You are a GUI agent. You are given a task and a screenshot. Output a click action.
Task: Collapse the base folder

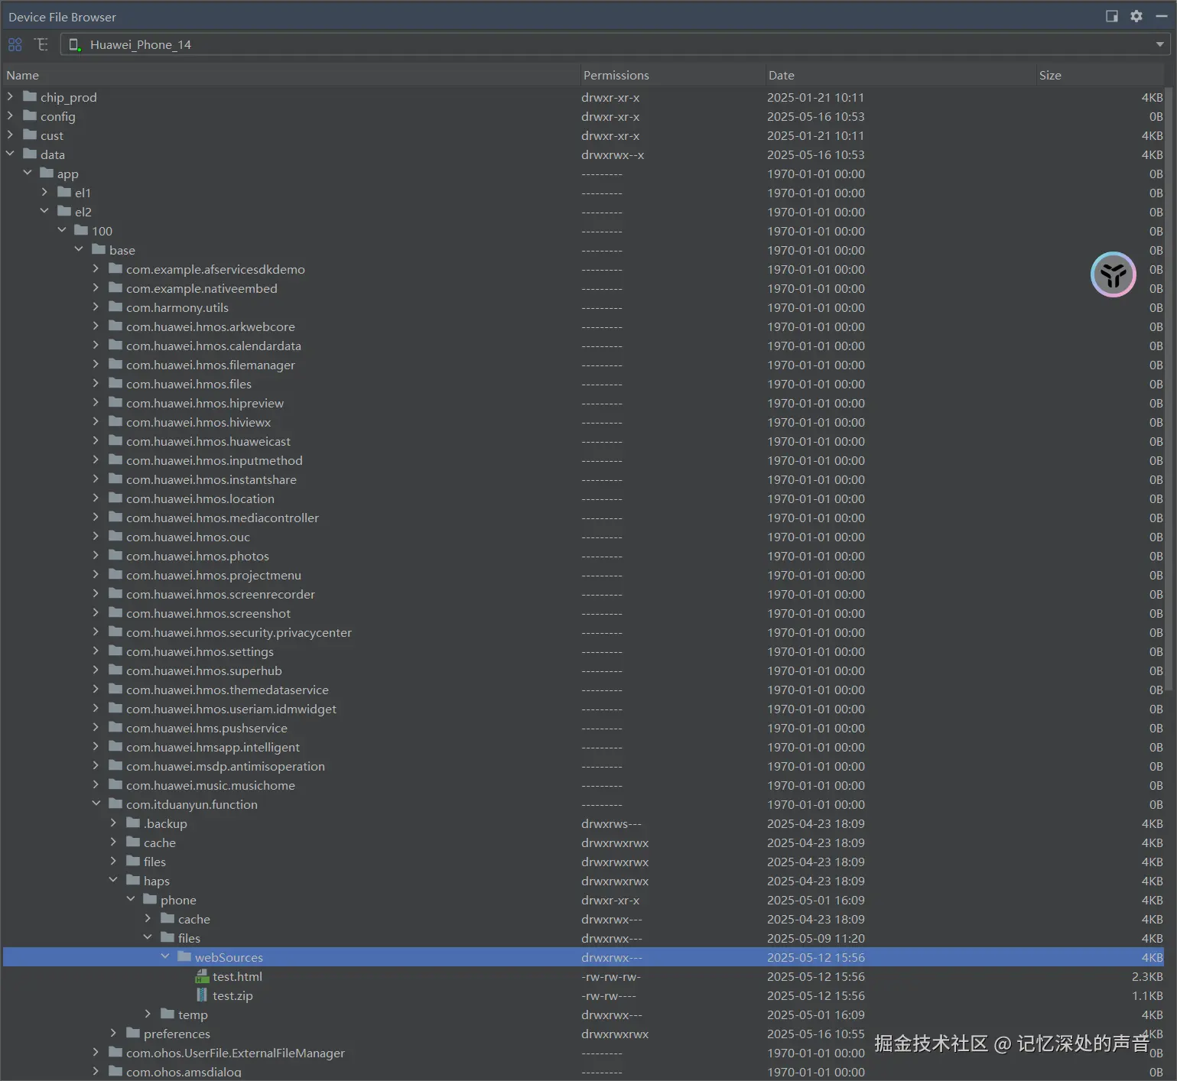(x=79, y=249)
